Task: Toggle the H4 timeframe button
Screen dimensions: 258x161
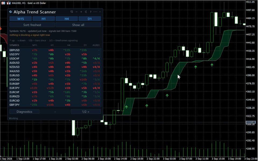Action: [x=67, y=19]
